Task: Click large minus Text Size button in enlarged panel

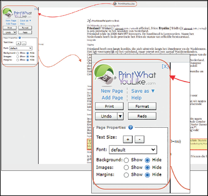Action: click(x=140, y=139)
